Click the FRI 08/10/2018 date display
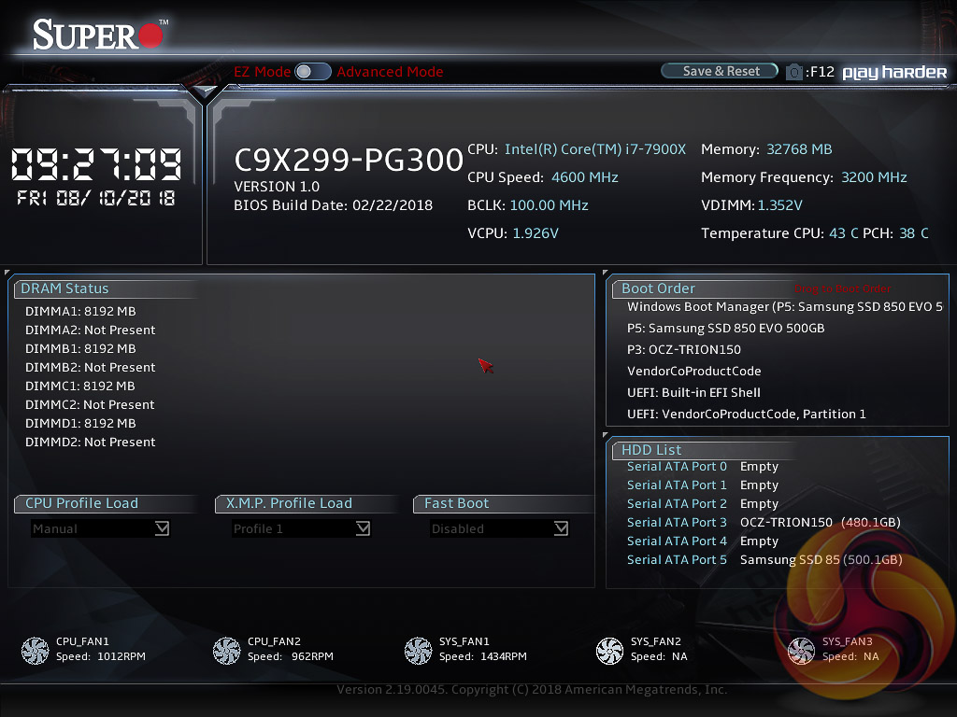This screenshot has width=957, height=717. [96, 198]
